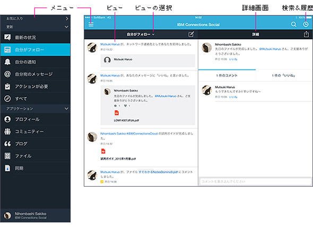Open the Mutsuki Haruo profile card
Image resolution: width=313 pixels, height=227 pixels.
(x=147, y=60)
